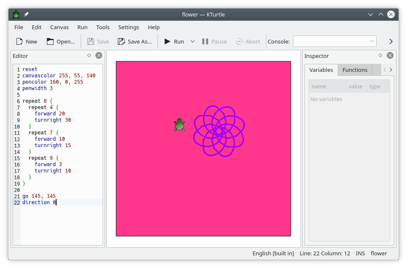Expand the Run speed dropdown arrow
The width and height of the screenshot is (407, 268).
[x=193, y=41]
